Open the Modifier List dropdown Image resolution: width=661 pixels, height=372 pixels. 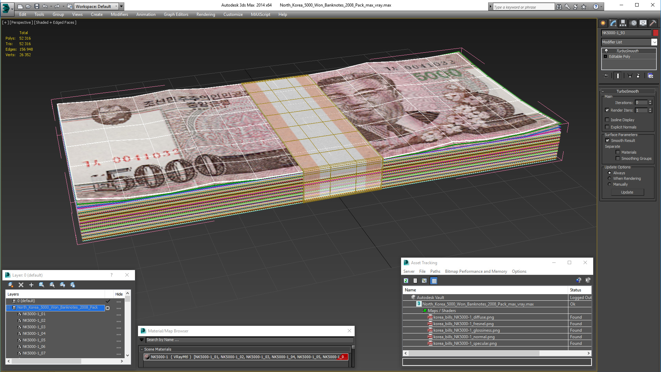tap(654, 42)
